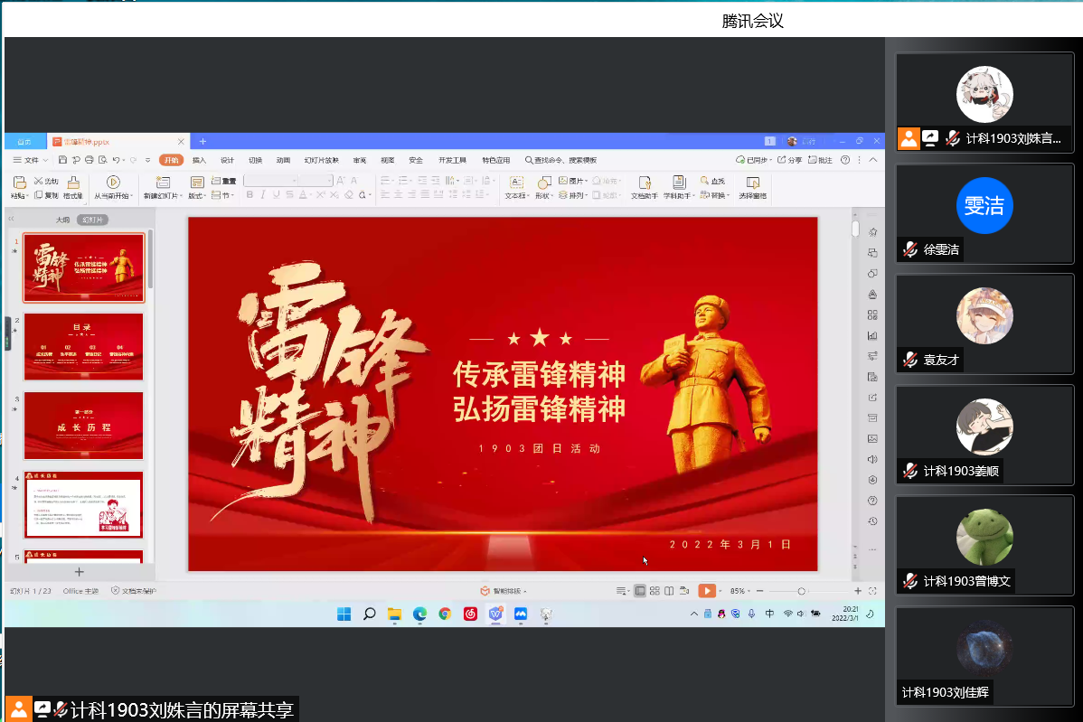
Task: Toggle normal view button in status bar
Action: coord(640,591)
